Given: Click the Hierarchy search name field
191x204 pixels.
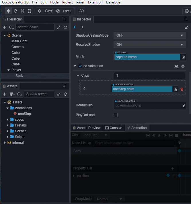Looking at the screenshot, I should pyautogui.click(x=35, y=27).
